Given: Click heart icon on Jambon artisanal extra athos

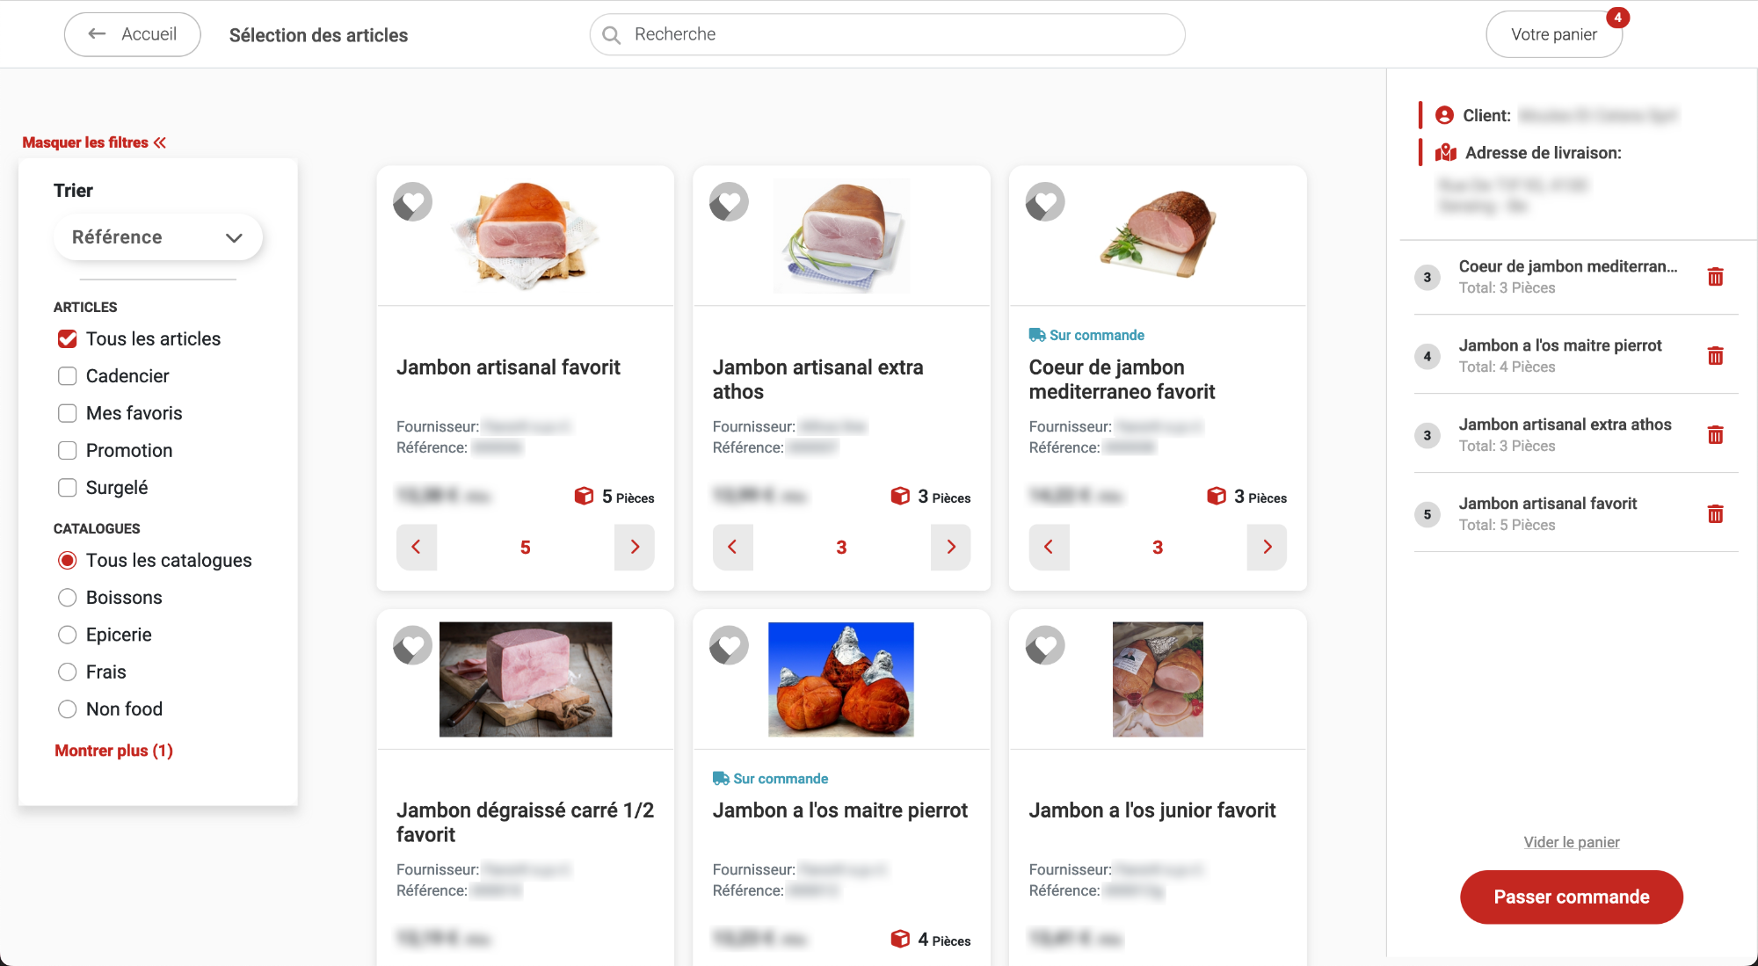Looking at the screenshot, I should point(729,202).
